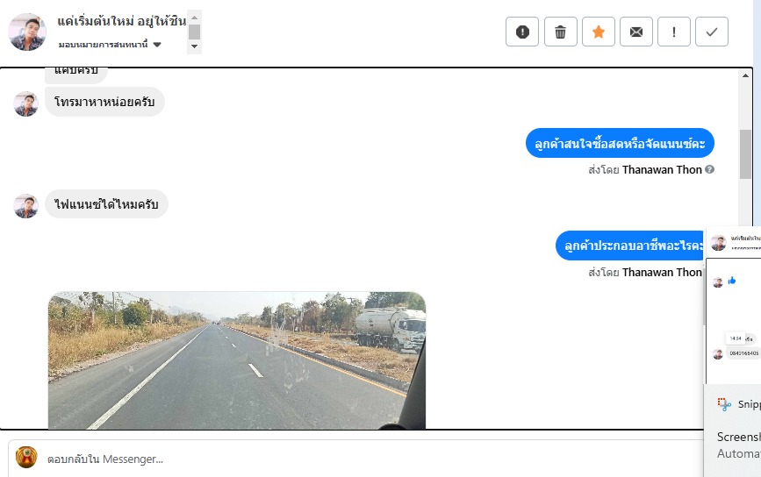Click header scroll up arrow near name
The height and width of the screenshot is (477, 761).
[194, 18]
